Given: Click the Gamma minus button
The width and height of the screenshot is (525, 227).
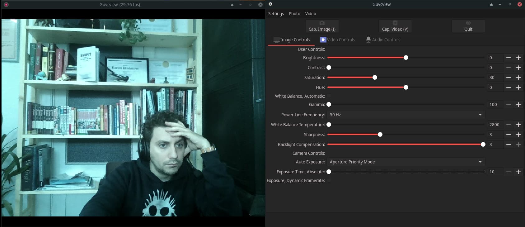Looking at the screenshot, I should 509,105.
